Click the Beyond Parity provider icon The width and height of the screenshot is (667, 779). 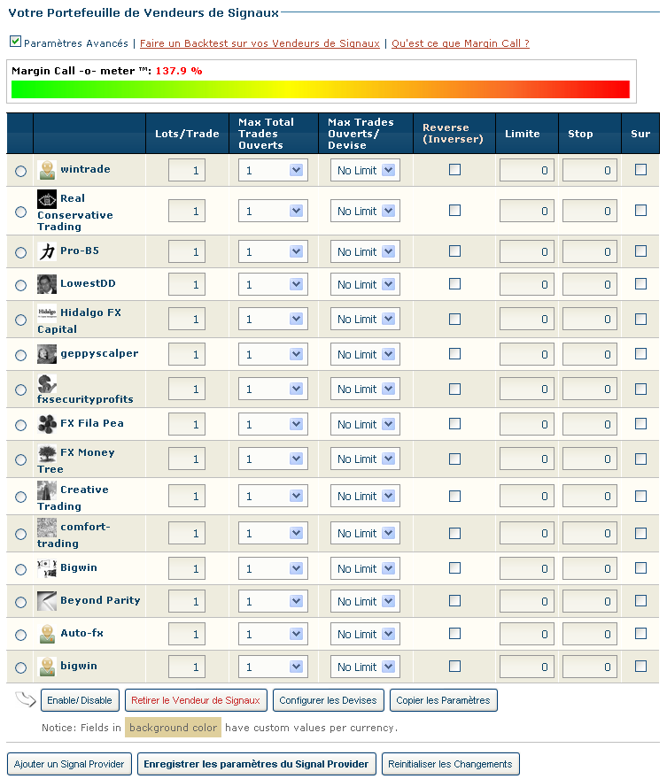(47, 601)
